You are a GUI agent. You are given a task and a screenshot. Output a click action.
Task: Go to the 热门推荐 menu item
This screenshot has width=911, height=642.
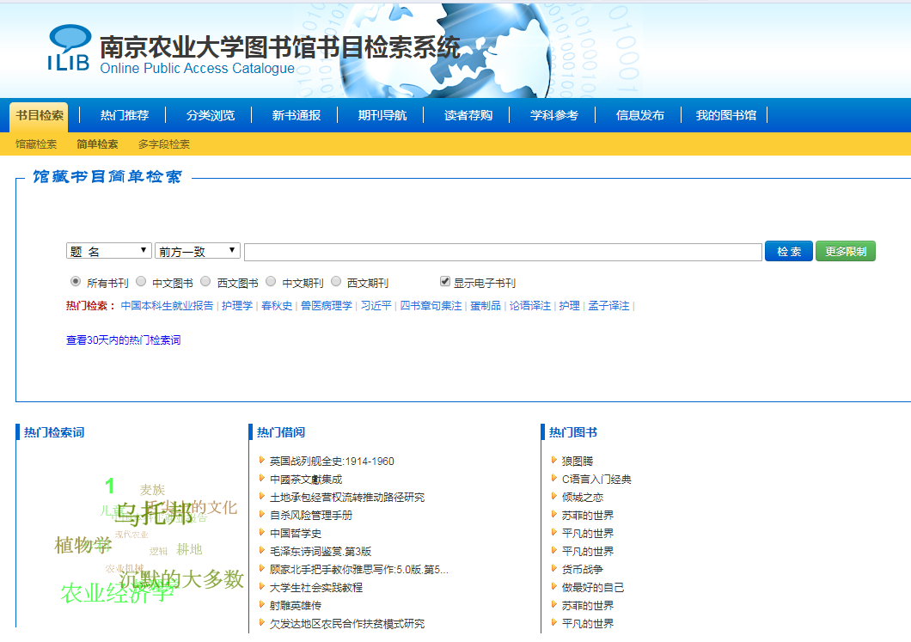(125, 116)
